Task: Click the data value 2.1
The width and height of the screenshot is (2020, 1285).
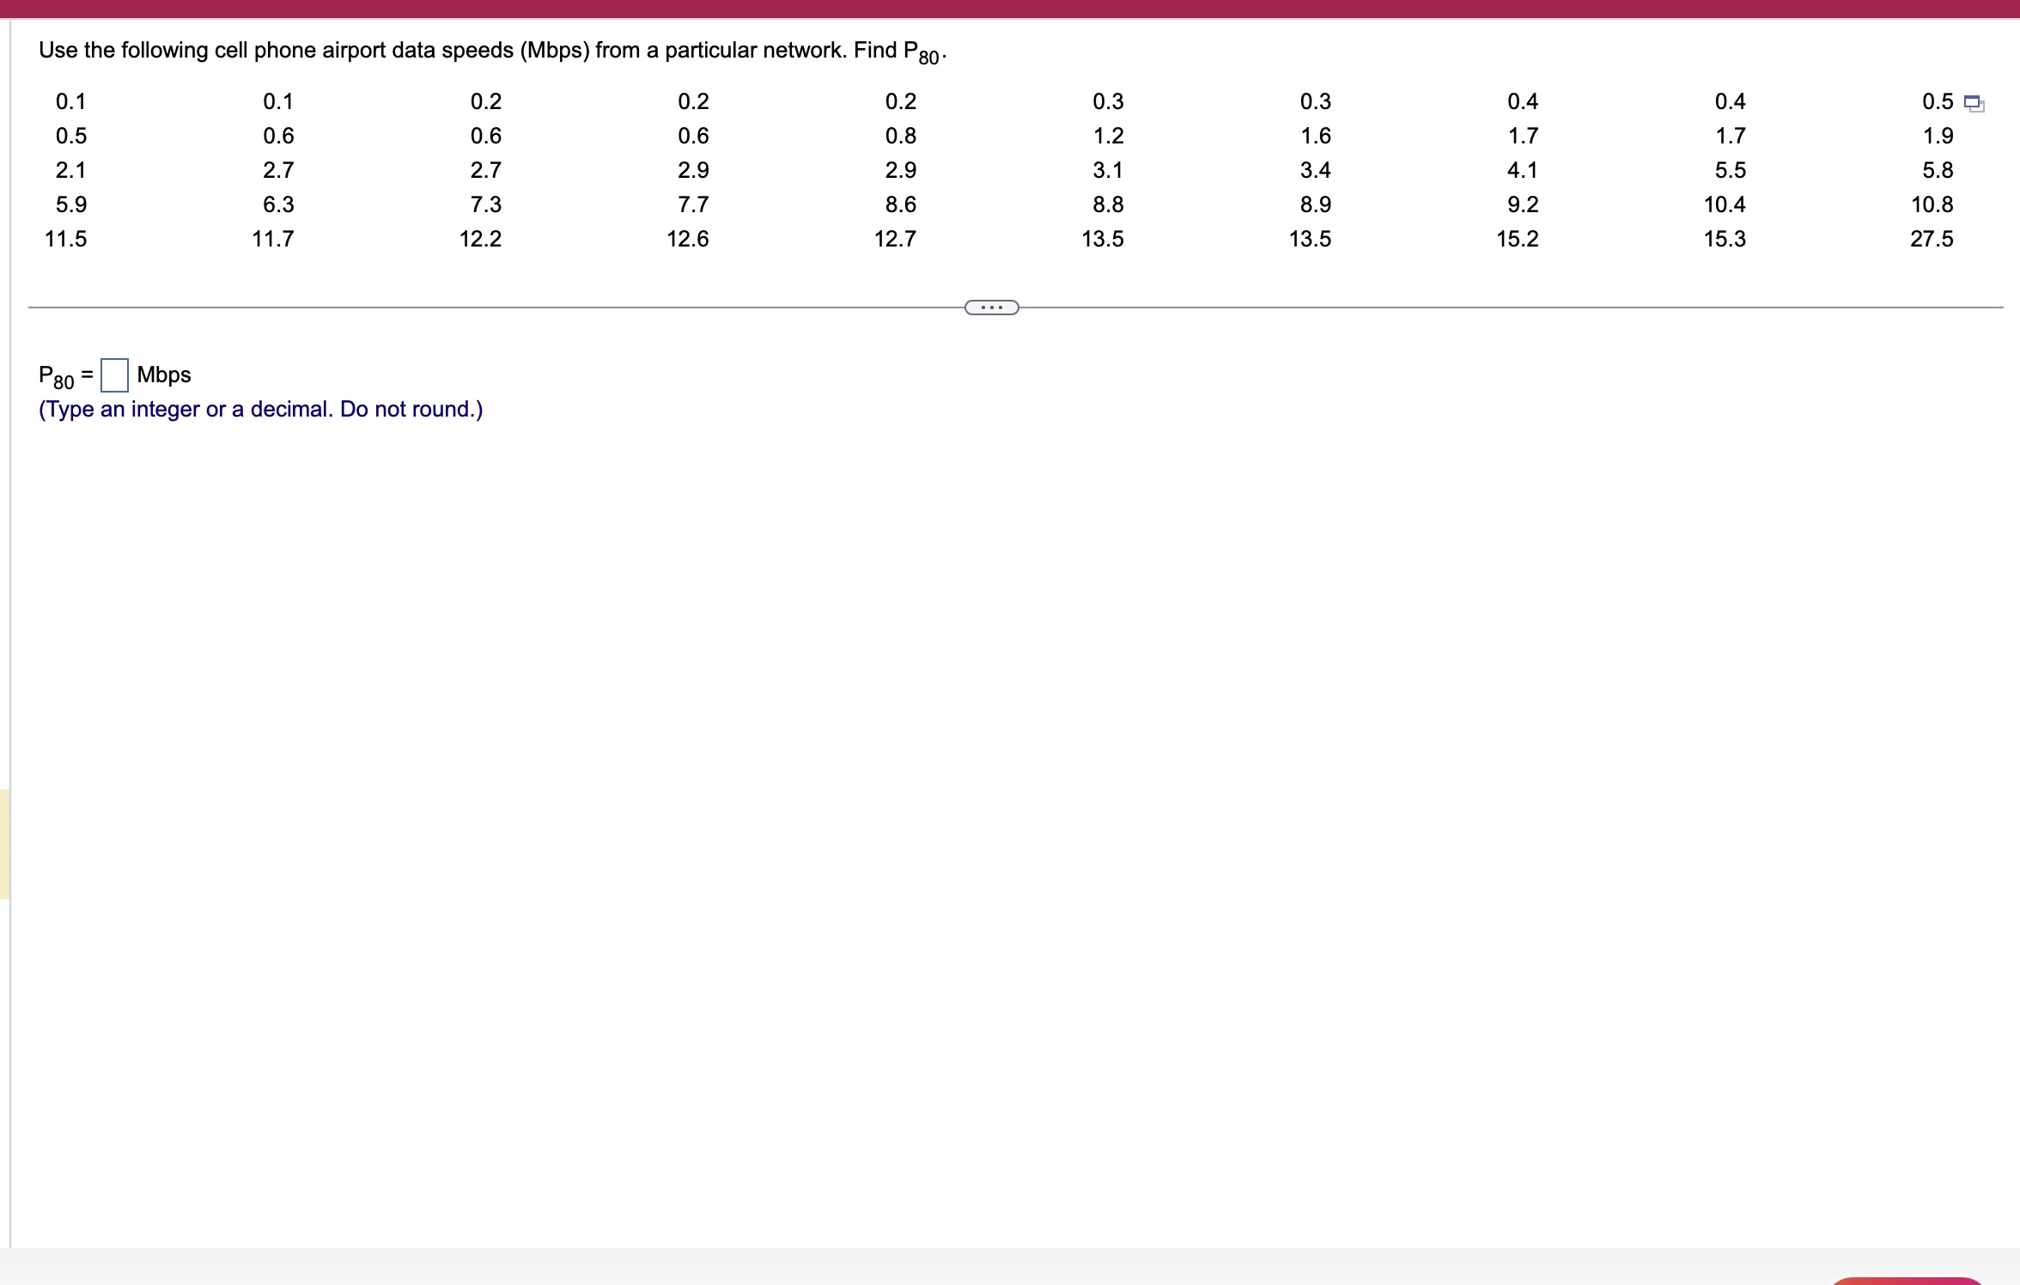Action: point(70,170)
